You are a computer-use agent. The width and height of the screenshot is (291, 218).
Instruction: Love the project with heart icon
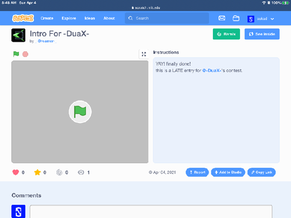[x=16, y=173]
